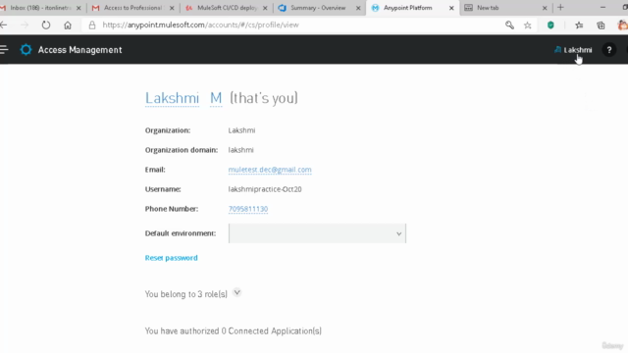Click the Reset password link
628x353 pixels.
point(171,258)
